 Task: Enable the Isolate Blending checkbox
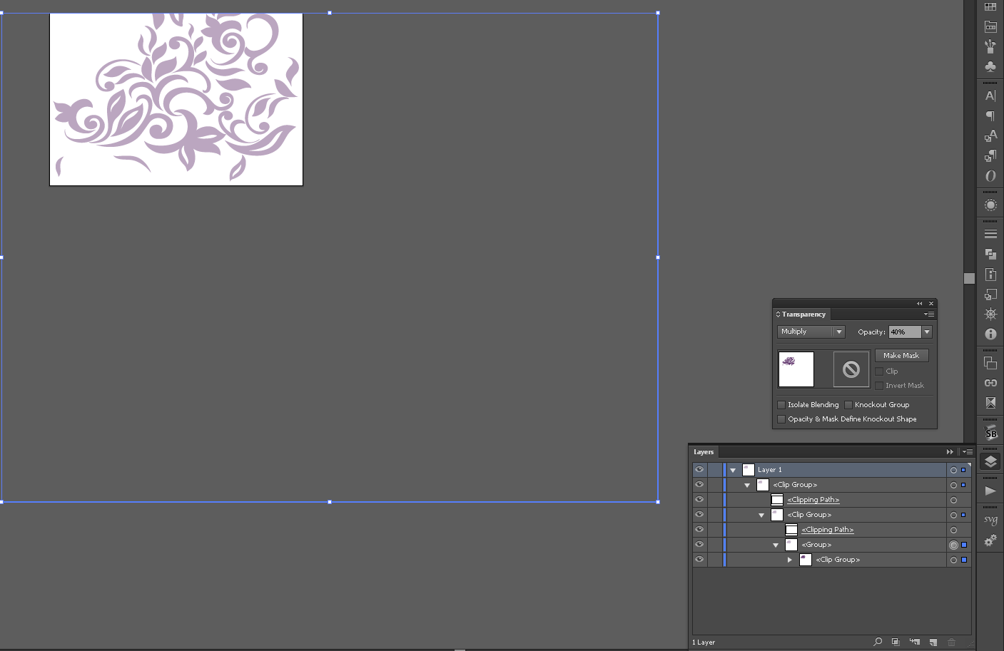[781, 405]
